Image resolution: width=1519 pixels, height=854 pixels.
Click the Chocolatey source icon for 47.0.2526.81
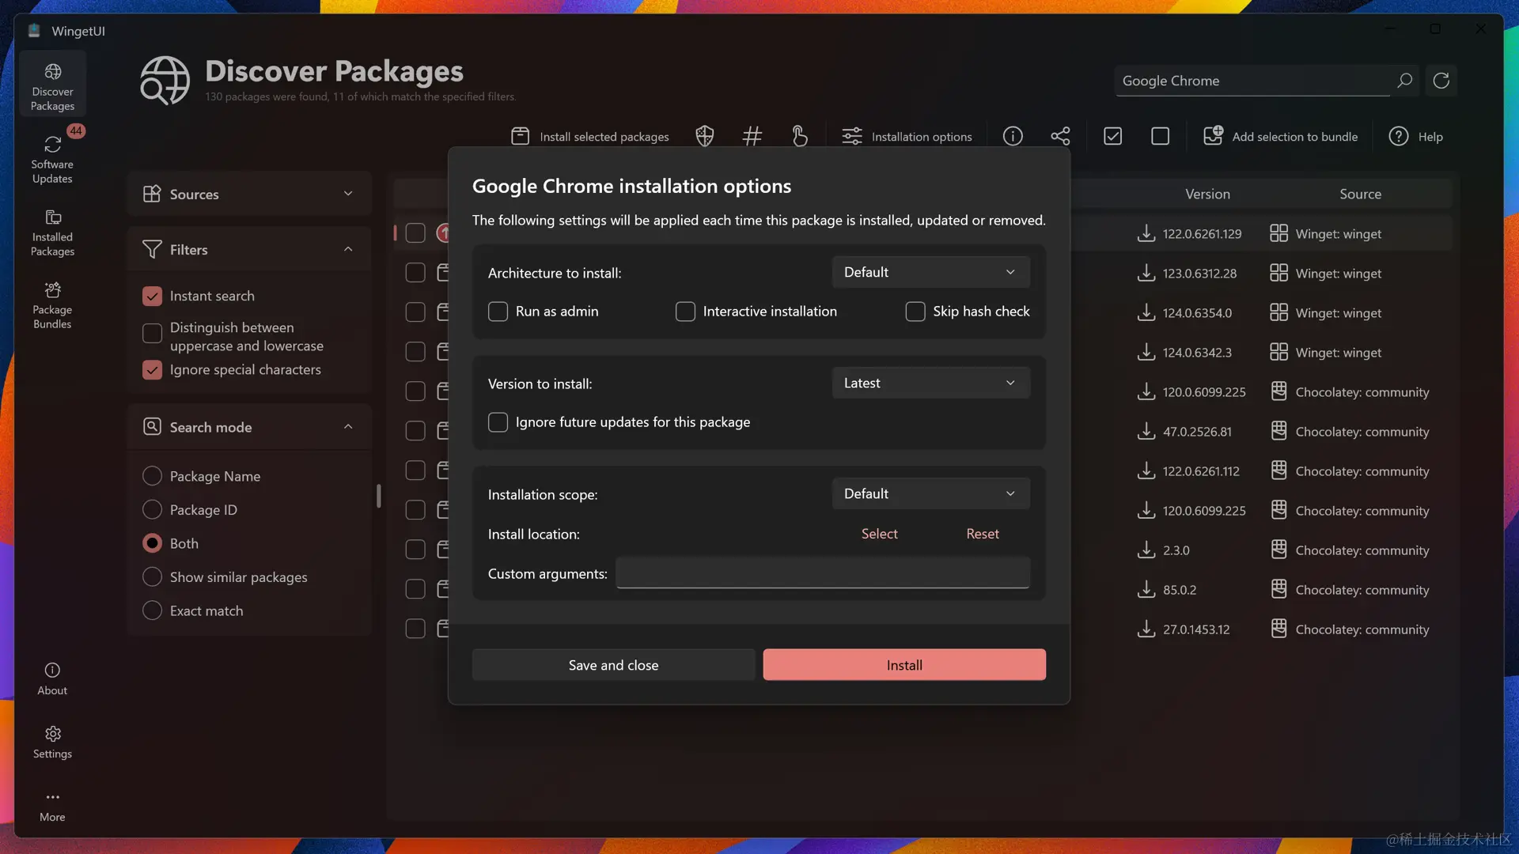[x=1278, y=431]
